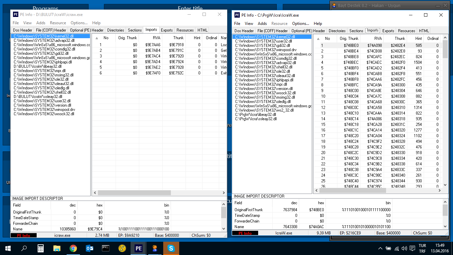Image resolution: width=453 pixels, height=255 pixels.
Task: Click the TUR language indicator
Action: [422, 246]
